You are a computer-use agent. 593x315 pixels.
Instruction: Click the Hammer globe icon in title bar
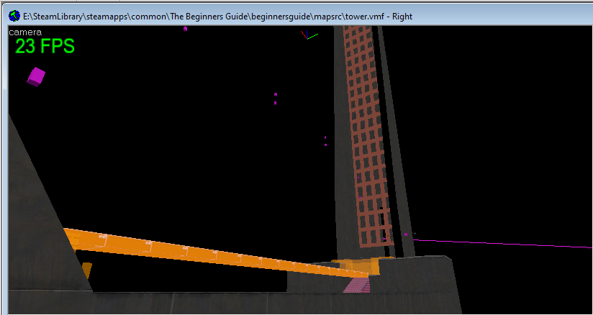14,17
